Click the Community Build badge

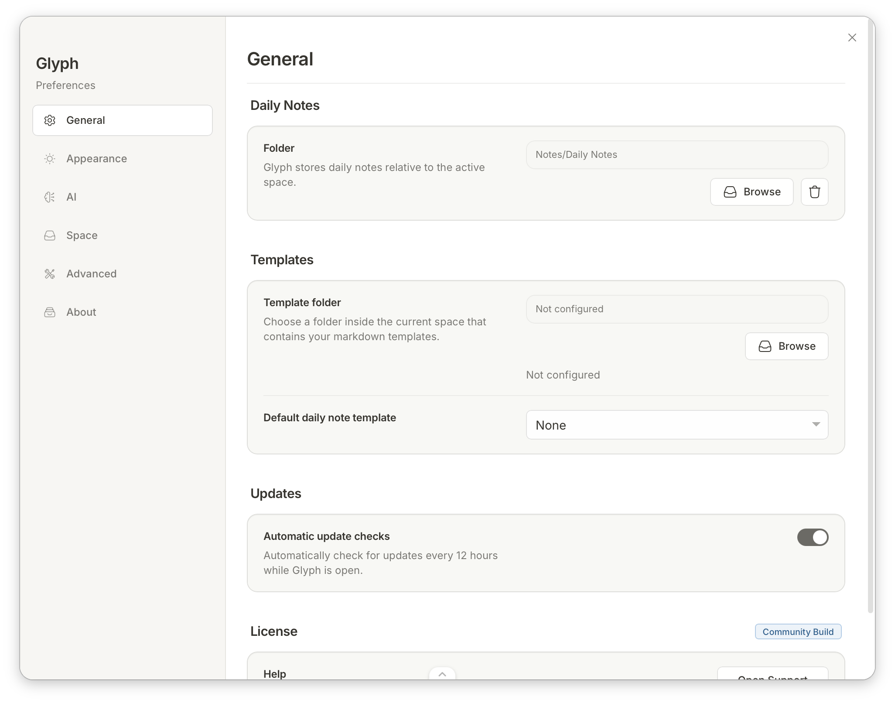(798, 631)
